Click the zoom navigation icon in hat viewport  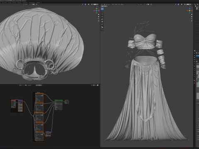(99, 14)
